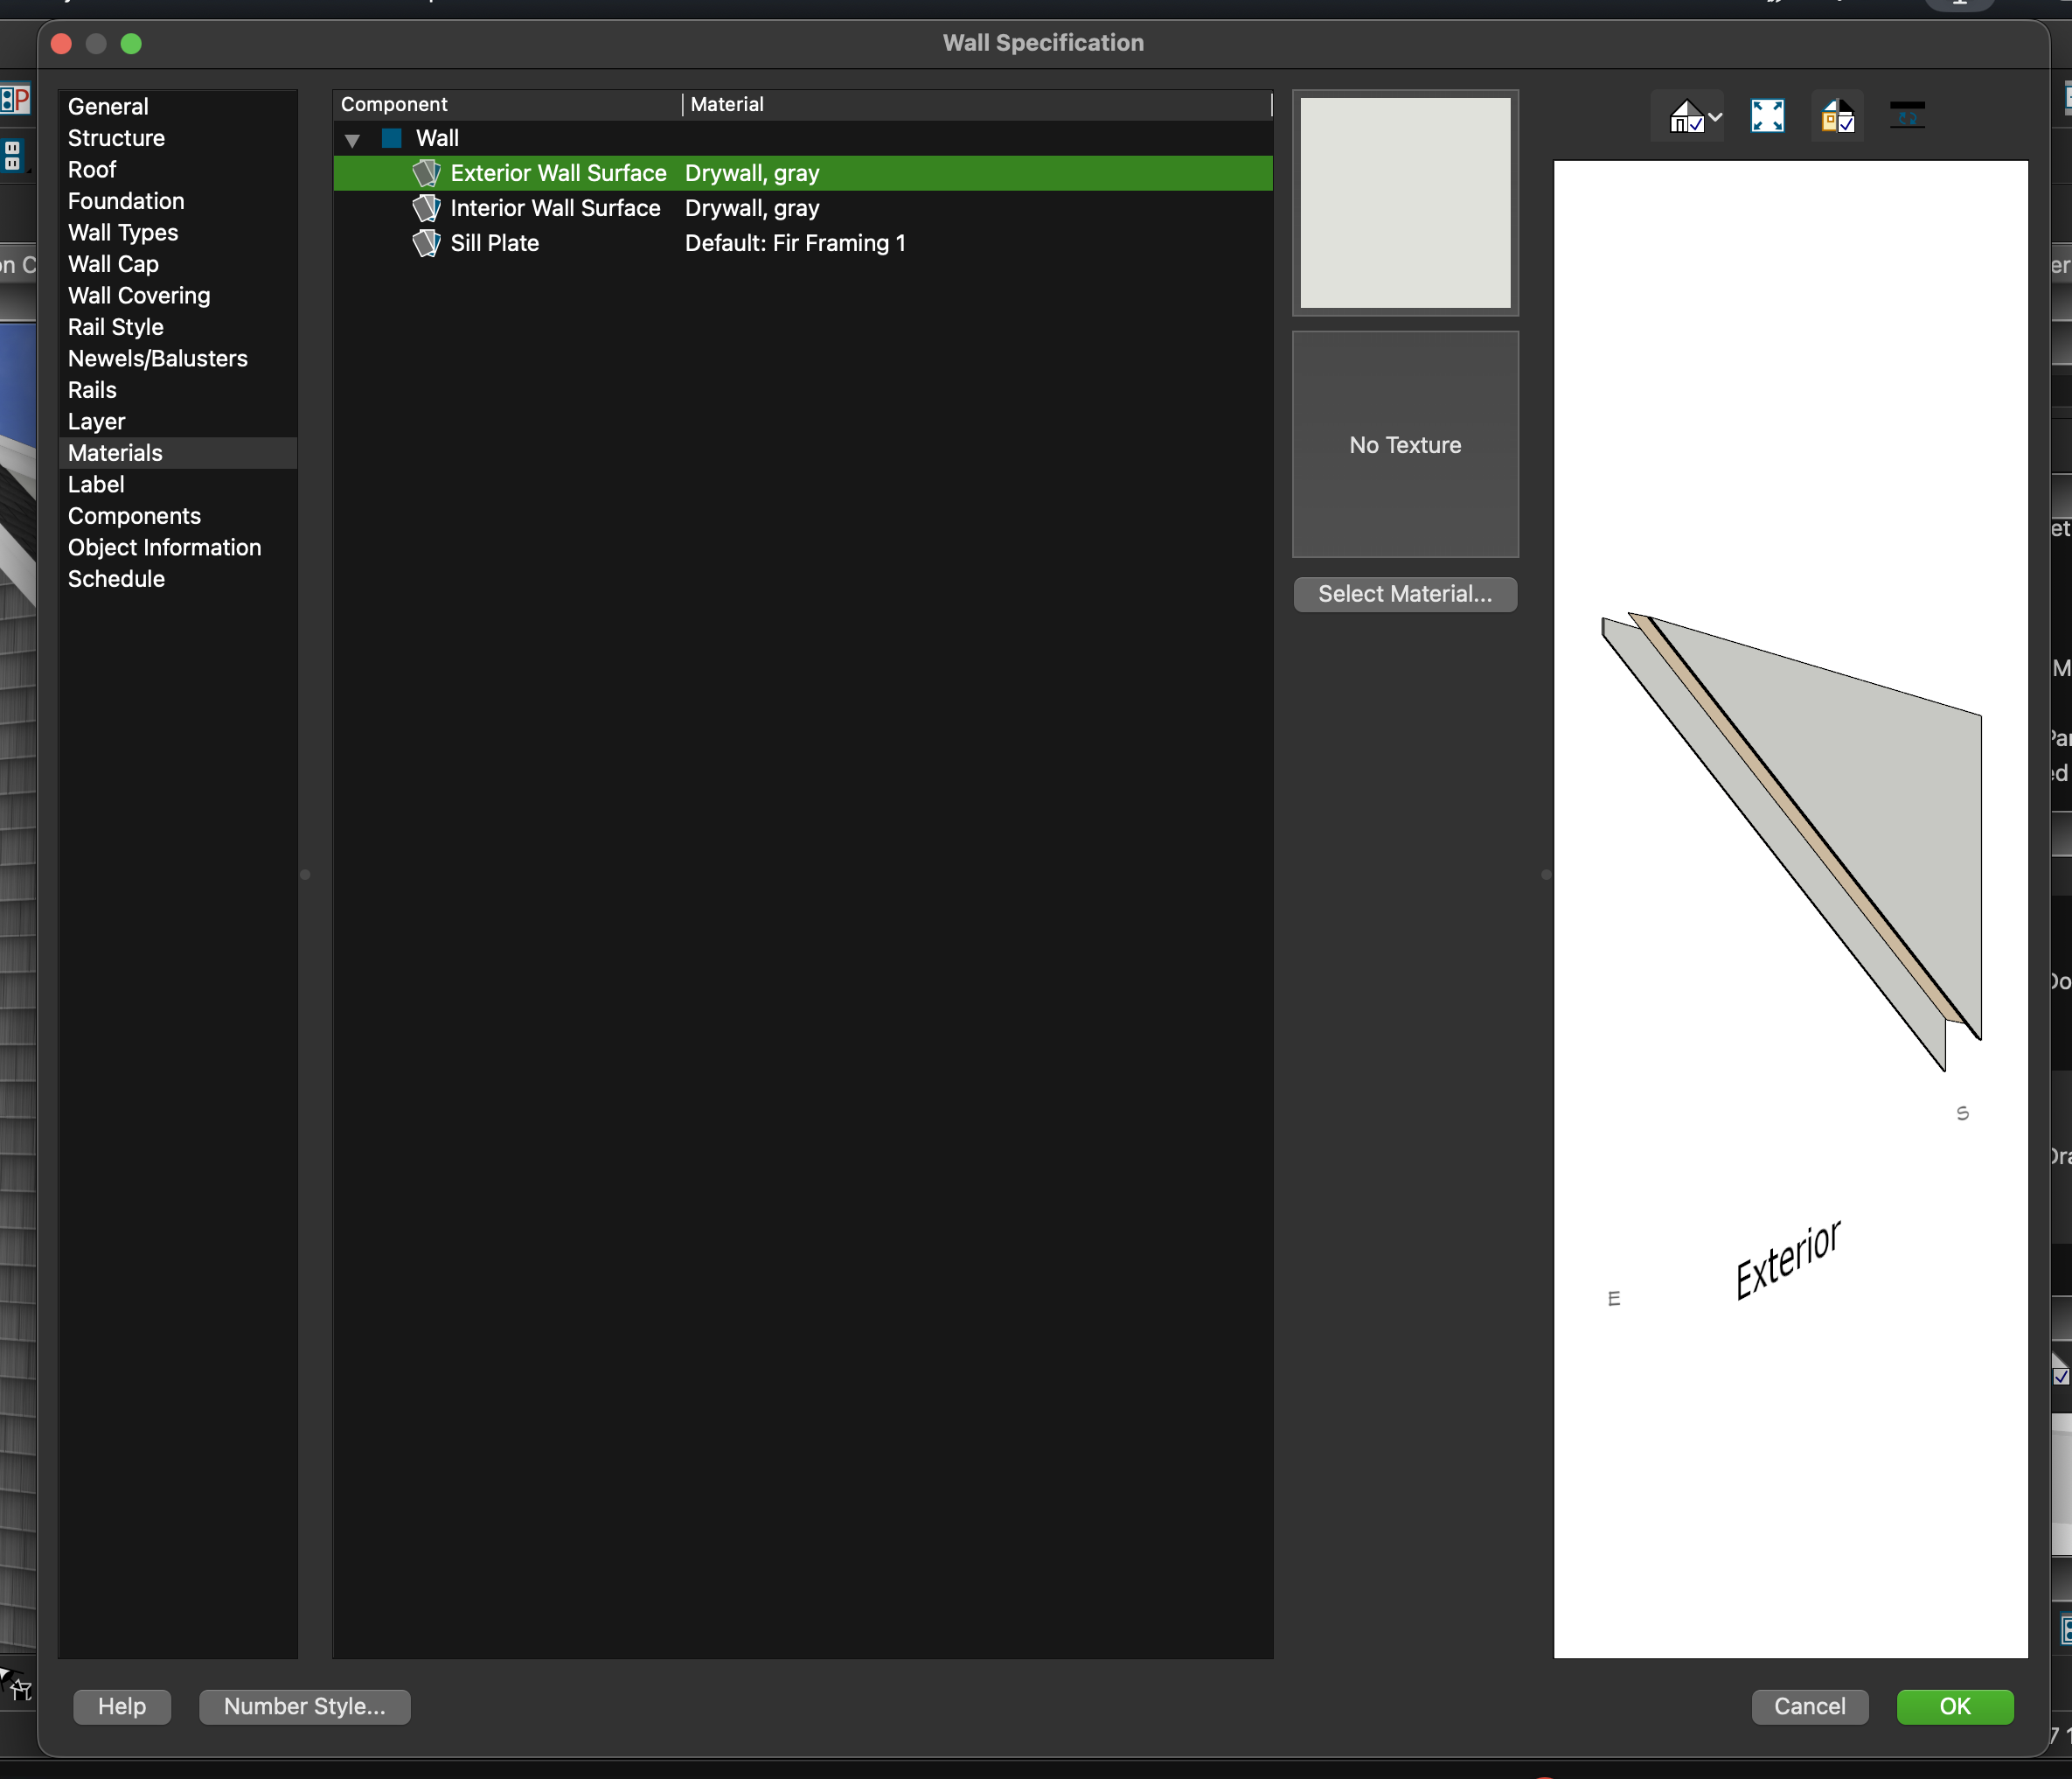Click the green OK button
This screenshot has width=2072, height=1779.
click(x=1954, y=1706)
